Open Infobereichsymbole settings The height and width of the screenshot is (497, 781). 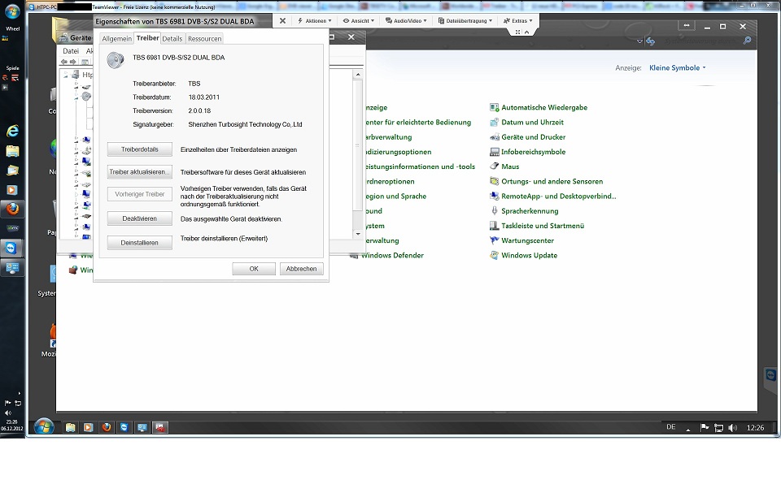tap(534, 152)
